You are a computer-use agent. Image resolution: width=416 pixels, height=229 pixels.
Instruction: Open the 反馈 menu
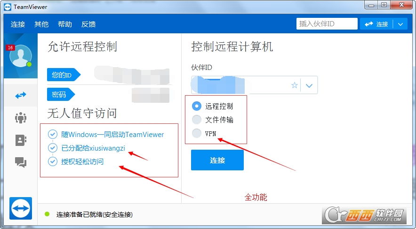click(88, 24)
